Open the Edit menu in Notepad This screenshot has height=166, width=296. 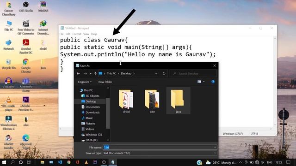coord(68,34)
